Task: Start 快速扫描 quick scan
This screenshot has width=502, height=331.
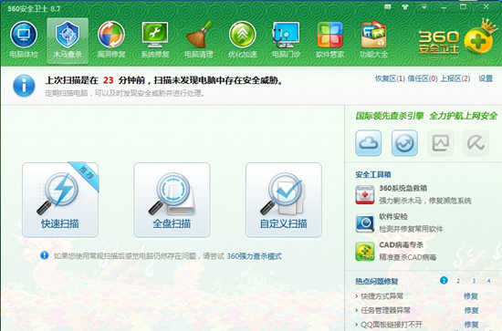Action: point(60,201)
